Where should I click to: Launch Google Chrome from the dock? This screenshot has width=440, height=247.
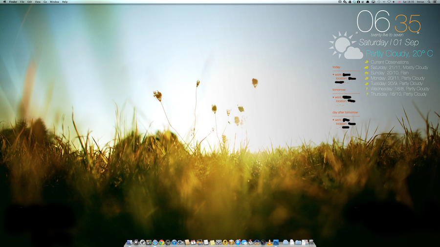[x=162, y=242]
